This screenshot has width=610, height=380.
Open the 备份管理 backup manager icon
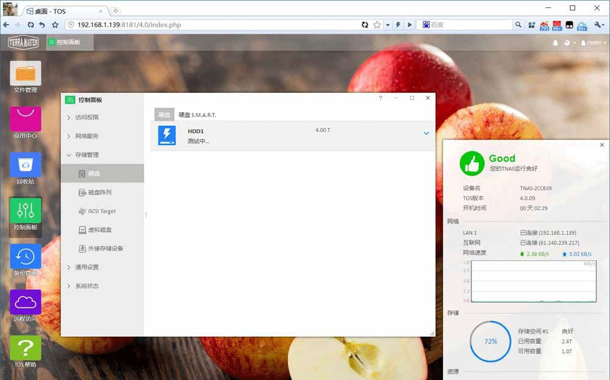25,256
